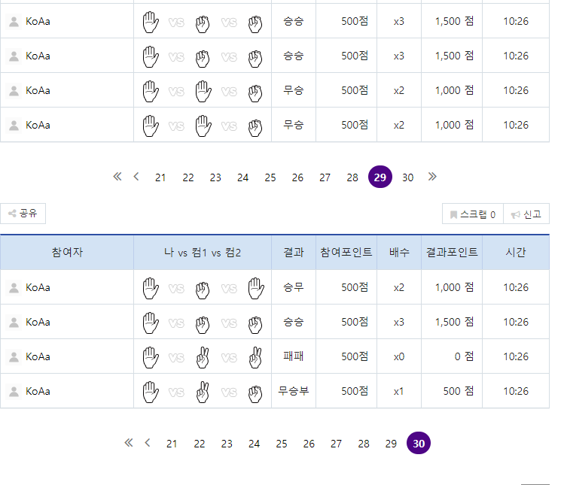This screenshot has width=564, height=485.
Task: Click the 결과 column header
Action: 294,253
